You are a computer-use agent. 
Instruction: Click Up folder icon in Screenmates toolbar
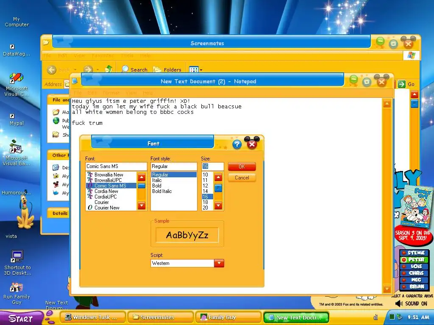(x=108, y=69)
